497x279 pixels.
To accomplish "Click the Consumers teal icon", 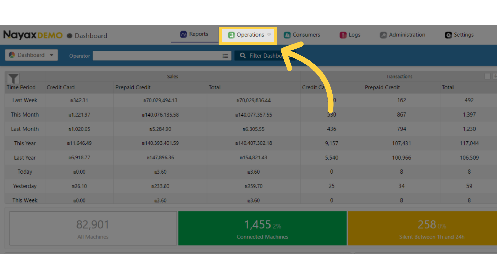I will tap(287, 35).
